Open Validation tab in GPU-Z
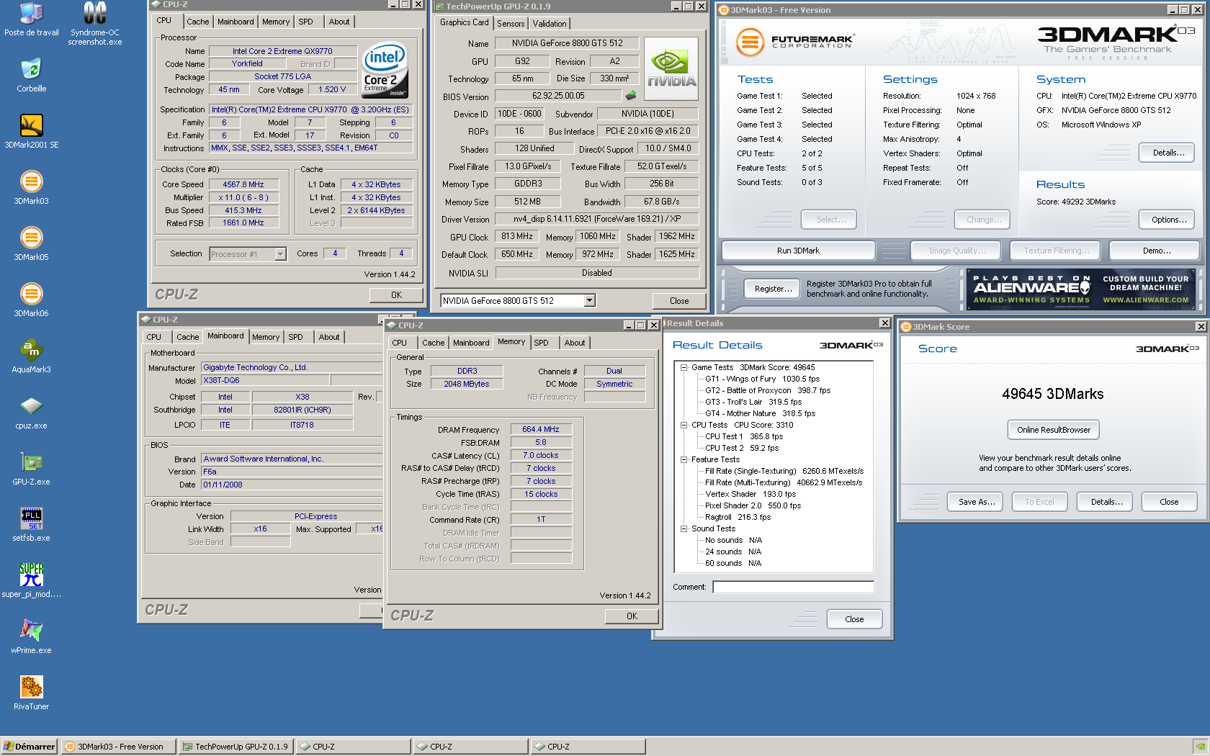The image size is (1210, 756). (550, 24)
